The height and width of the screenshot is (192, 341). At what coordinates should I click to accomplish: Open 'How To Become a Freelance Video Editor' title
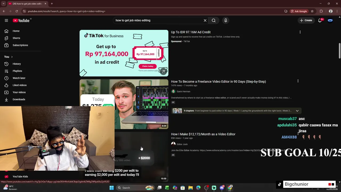[x=218, y=82]
